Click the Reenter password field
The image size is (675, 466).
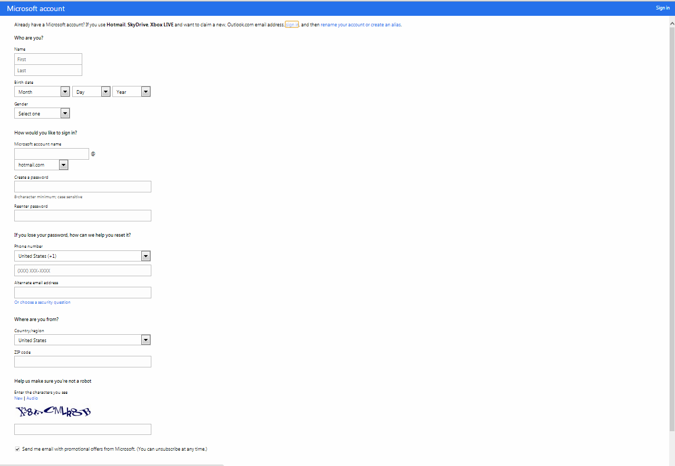pos(83,216)
